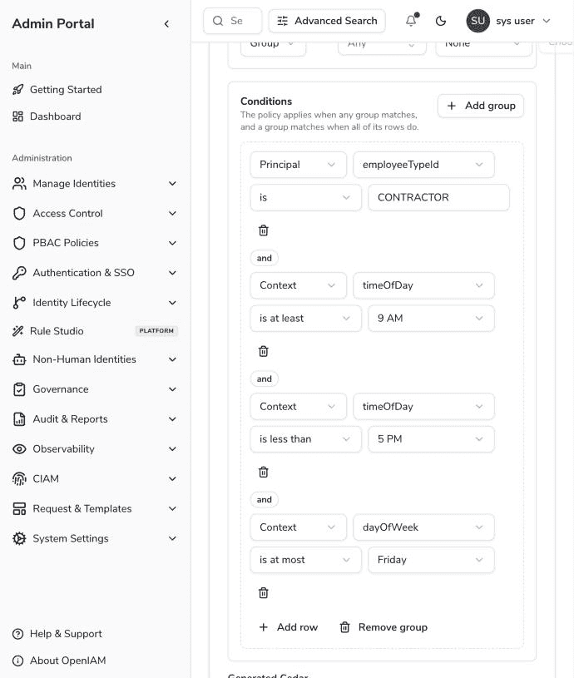Toggle dark mode moon icon
The height and width of the screenshot is (678, 574).
pyautogui.click(x=440, y=21)
